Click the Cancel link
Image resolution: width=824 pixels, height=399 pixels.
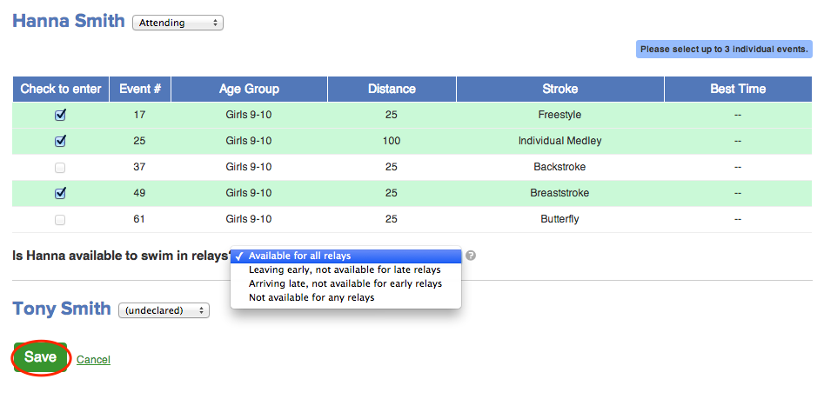tap(93, 359)
